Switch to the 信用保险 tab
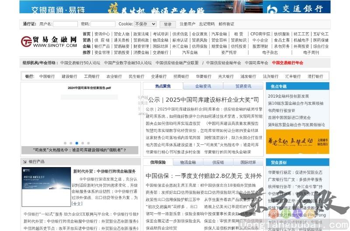 [158, 162]
